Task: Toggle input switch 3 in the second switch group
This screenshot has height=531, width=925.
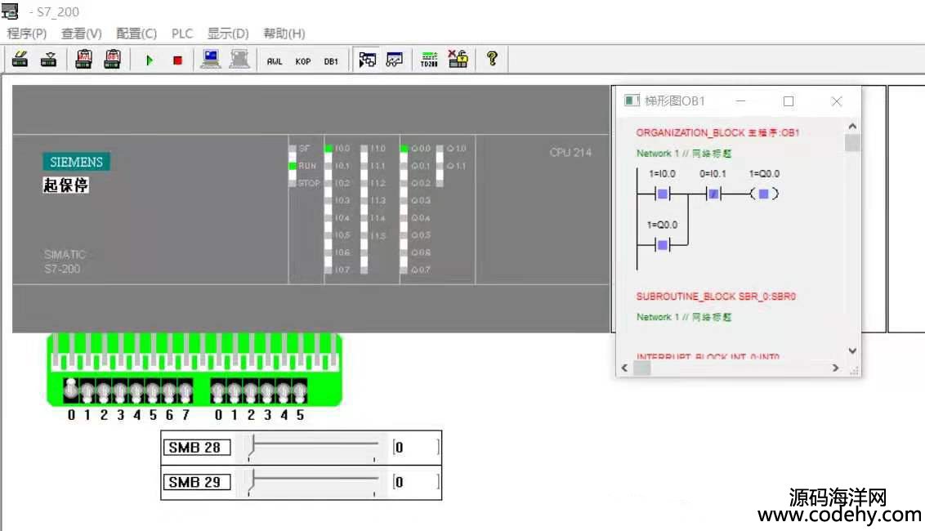Action: [x=267, y=390]
